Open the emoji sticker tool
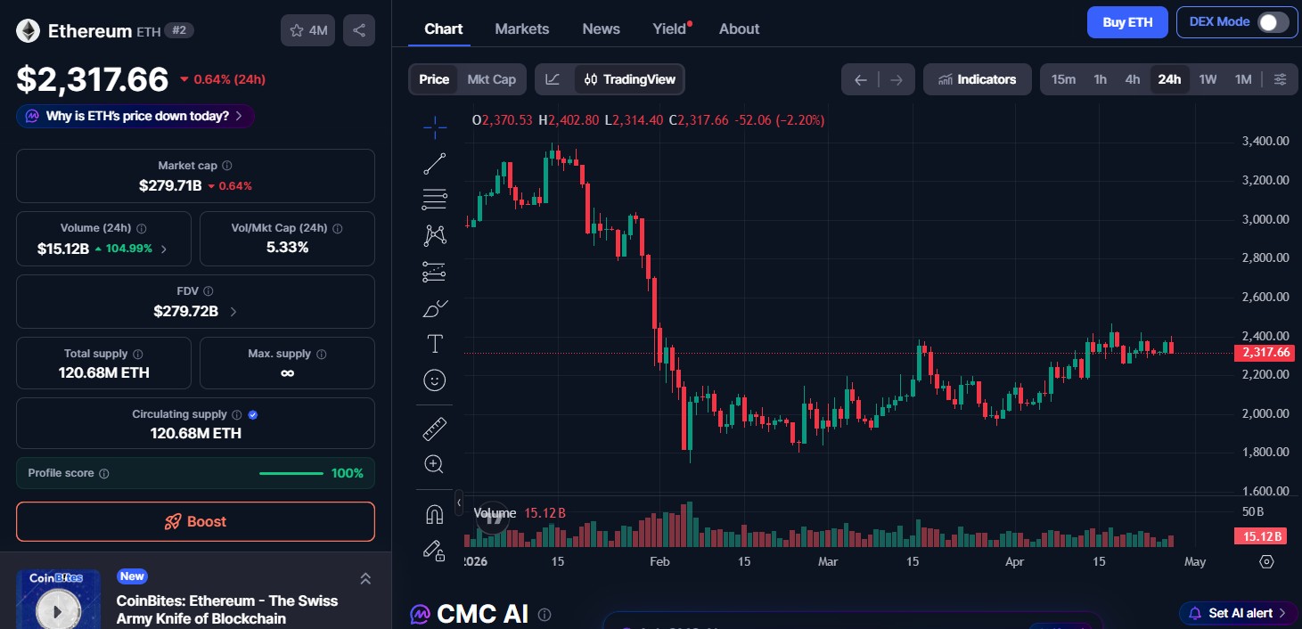Screen dimensions: 1302x629 (434, 380)
